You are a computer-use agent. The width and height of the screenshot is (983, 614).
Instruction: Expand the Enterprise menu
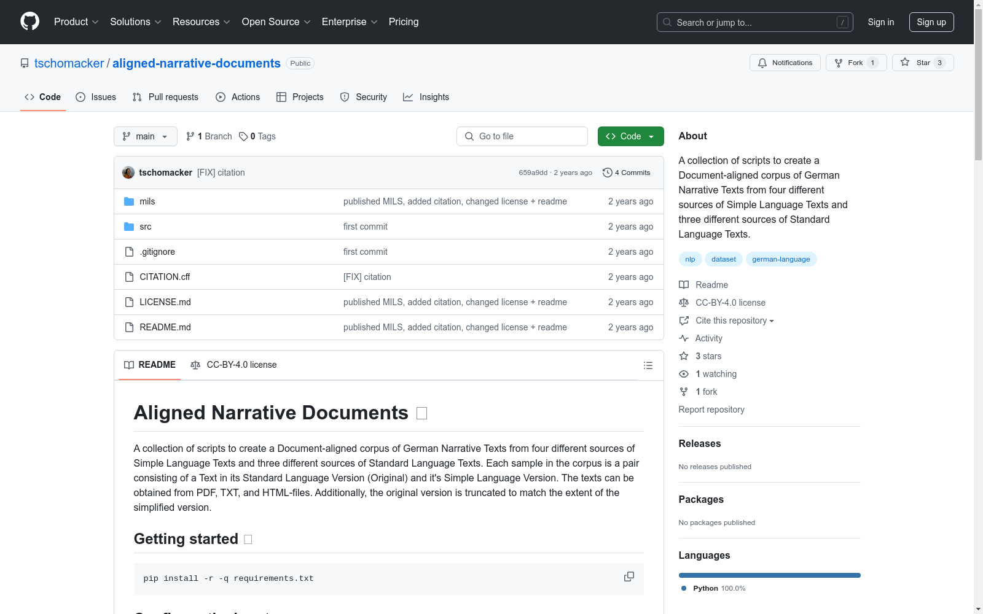[x=350, y=22]
